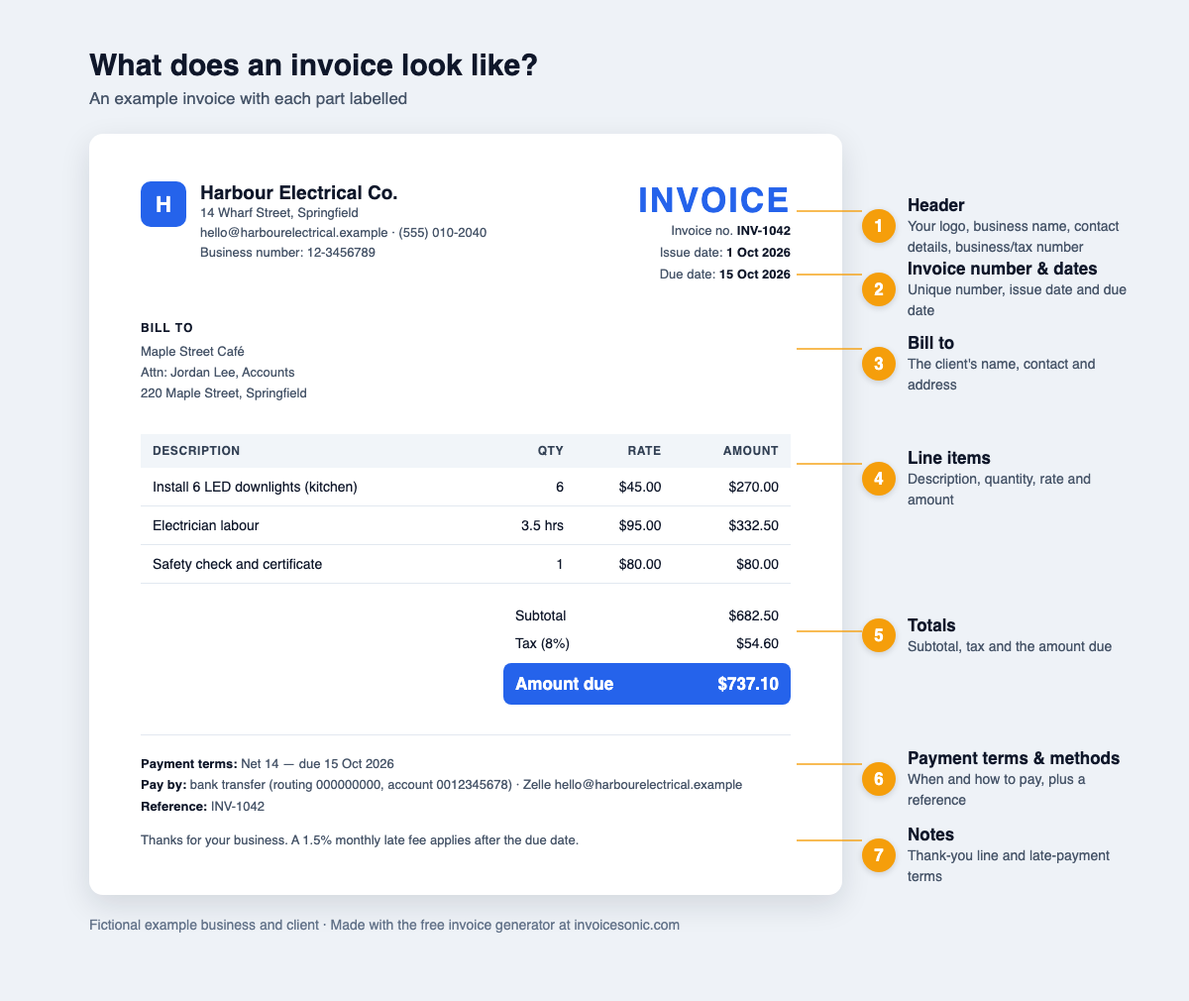Click the $45.00 rate cell
This screenshot has height=1001, width=1189.
(x=639, y=487)
